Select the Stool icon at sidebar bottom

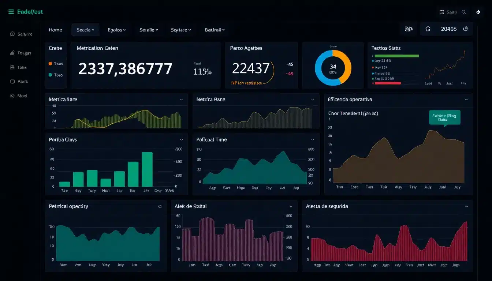point(12,95)
